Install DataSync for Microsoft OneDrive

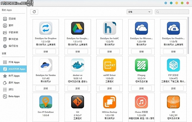pyautogui.click(x=141, y=51)
